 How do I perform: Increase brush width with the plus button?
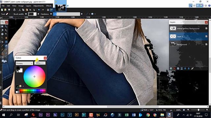[38, 14]
